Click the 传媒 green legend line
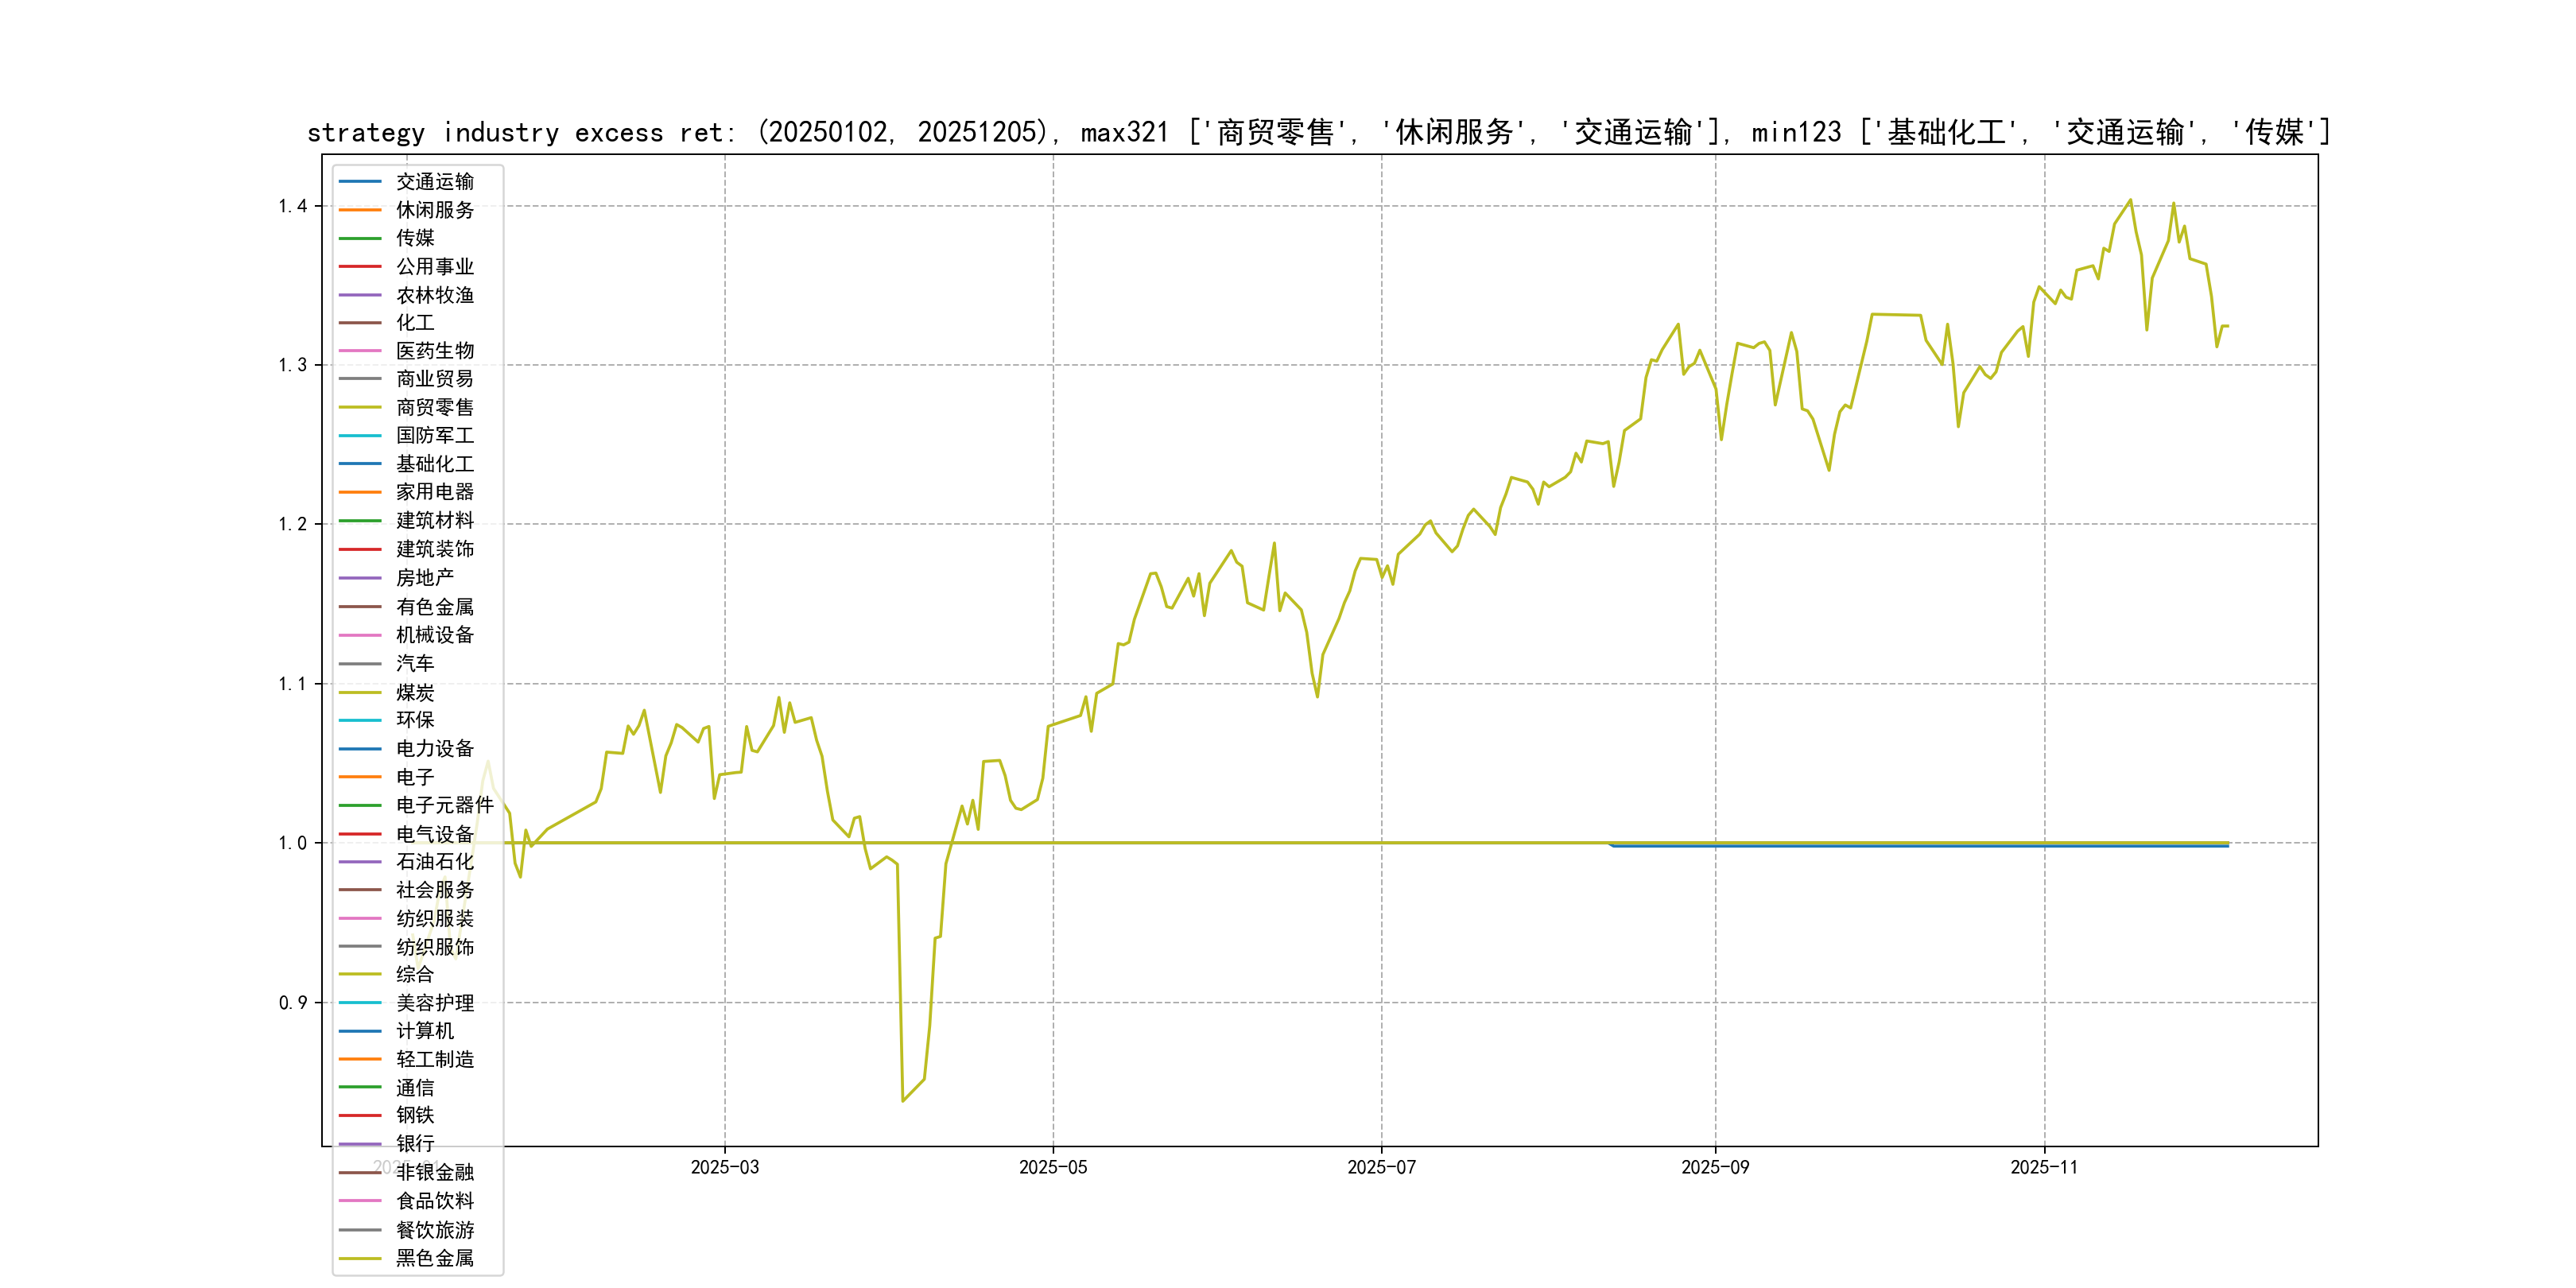The width and height of the screenshot is (2576, 1288). click(360, 238)
